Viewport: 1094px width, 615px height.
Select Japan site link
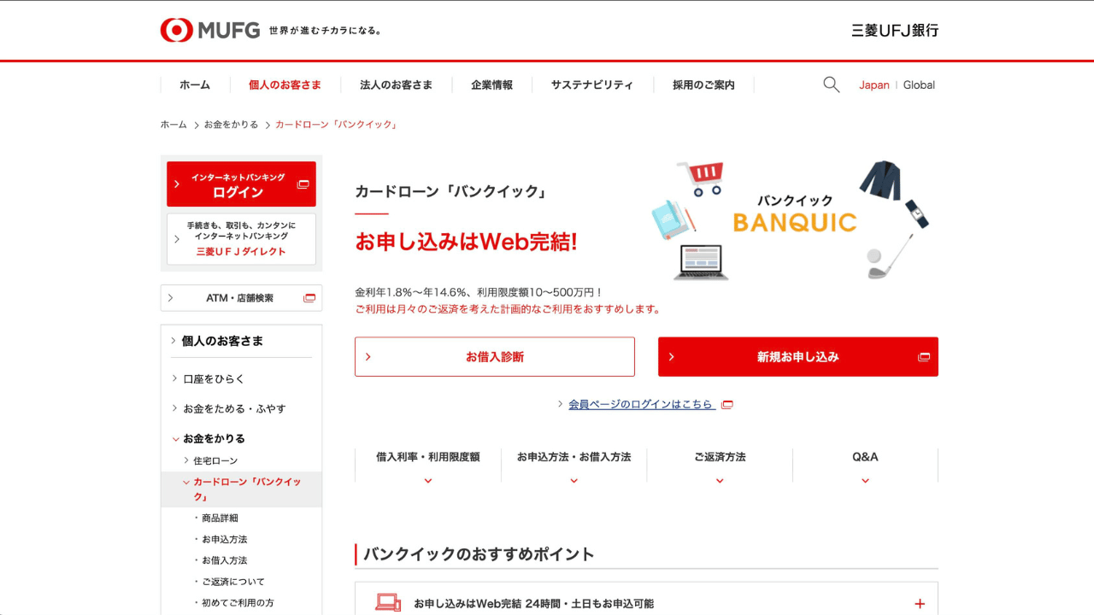(x=873, y=85)
